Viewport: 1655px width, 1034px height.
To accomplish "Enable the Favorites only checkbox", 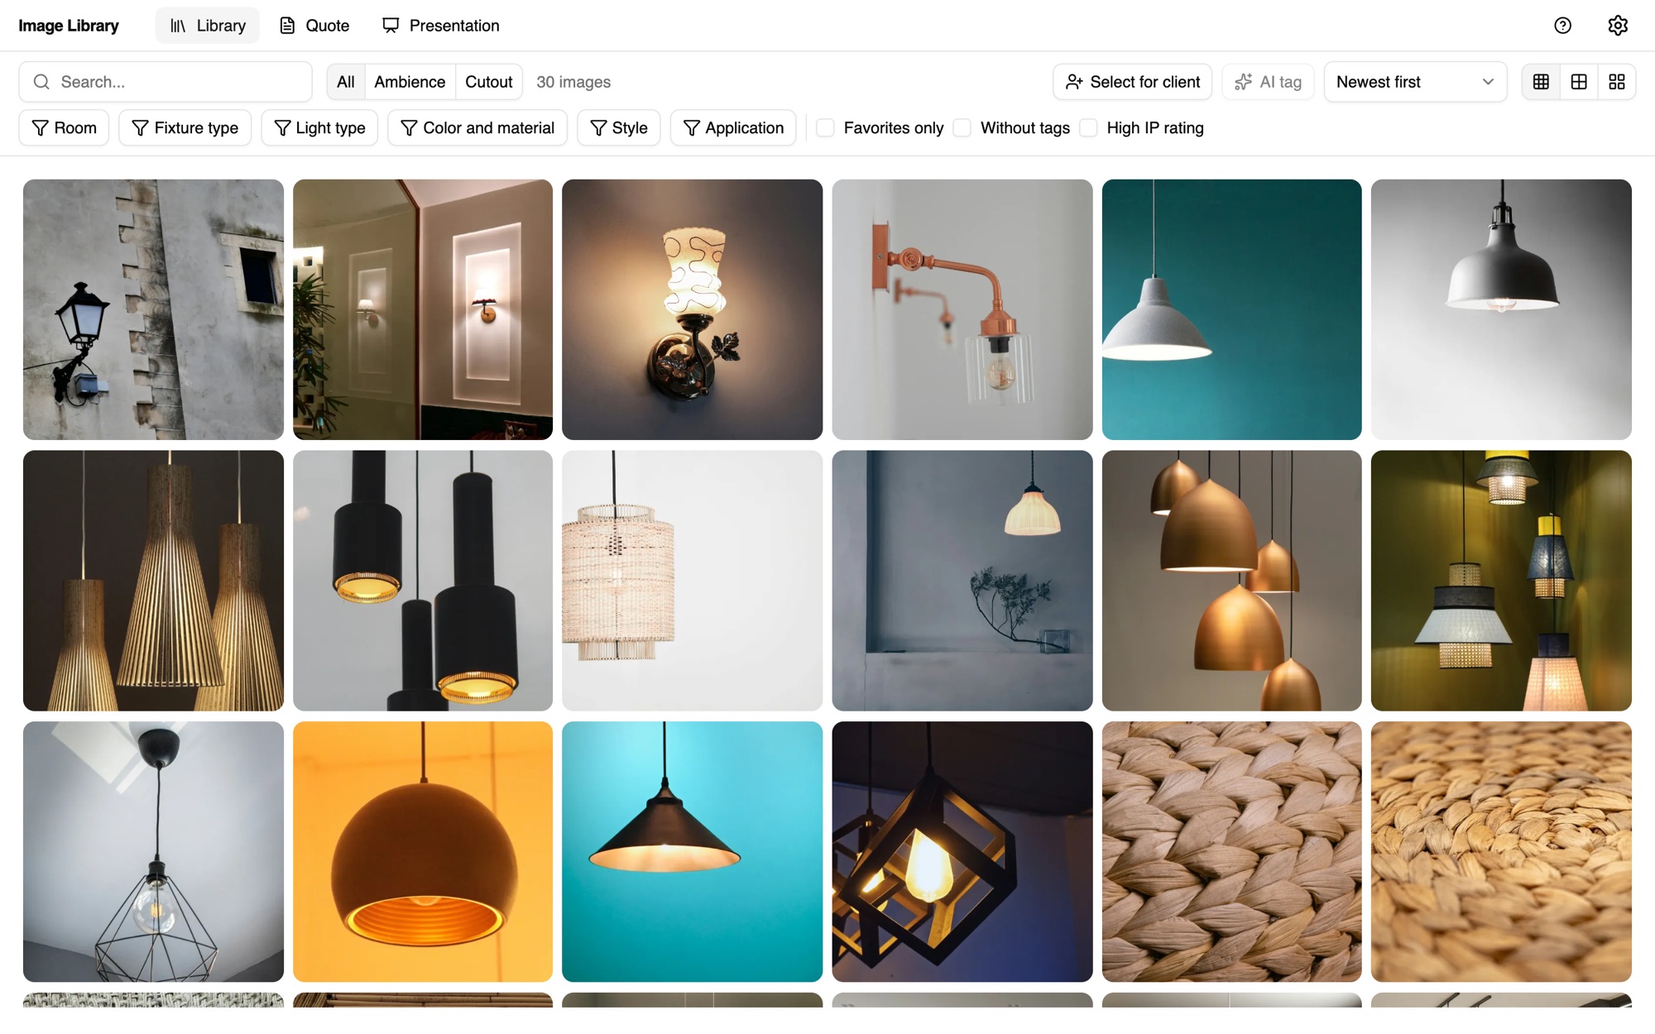I will coord(825,128).
